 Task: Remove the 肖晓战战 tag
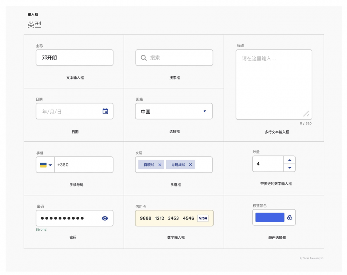click(x=190, y=165)
